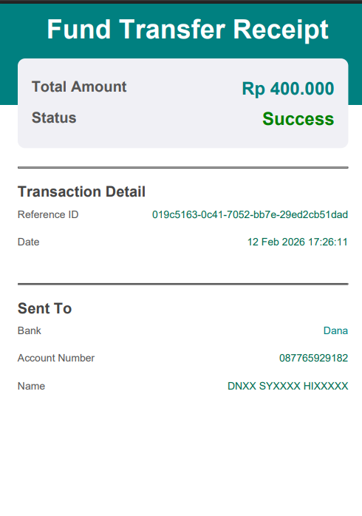Click the Name label
362x516 pixels.
[31, 386]
